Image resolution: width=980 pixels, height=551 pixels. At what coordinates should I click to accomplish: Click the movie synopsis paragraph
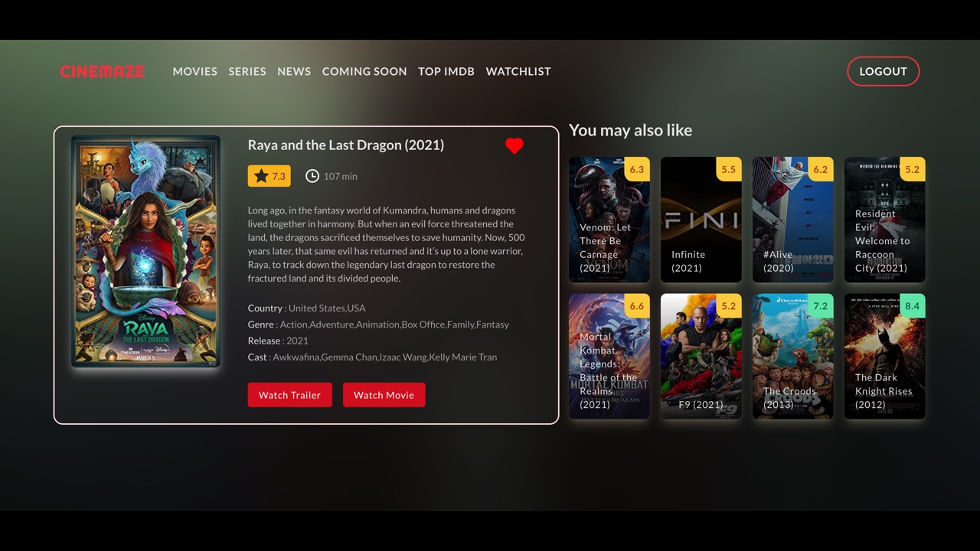[x=387, y=244]
